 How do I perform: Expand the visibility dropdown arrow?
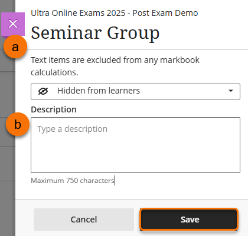tap(231, 91)
